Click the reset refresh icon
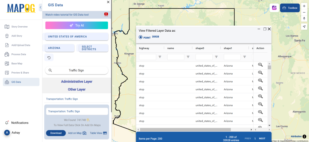Viewport: 309px width, 142px height. (x=49, y=58)
